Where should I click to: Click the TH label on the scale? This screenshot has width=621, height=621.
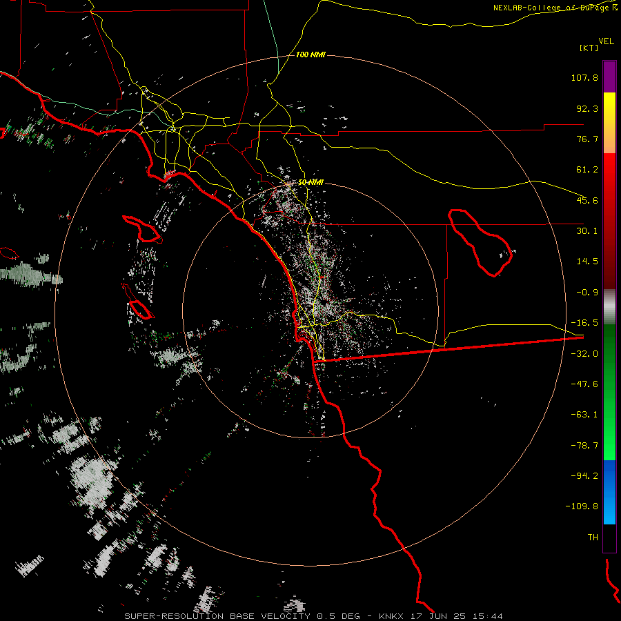pyautogui.click(x=593, y=538)
